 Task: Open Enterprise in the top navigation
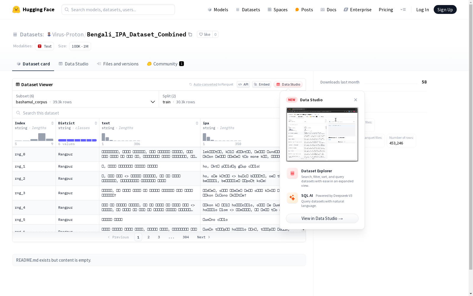[358, 9]
